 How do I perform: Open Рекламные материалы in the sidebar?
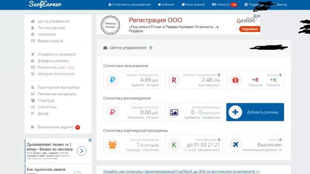point(57,94)
